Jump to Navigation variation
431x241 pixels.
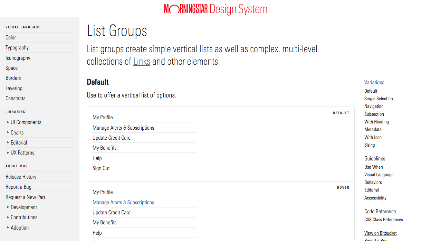374,106
